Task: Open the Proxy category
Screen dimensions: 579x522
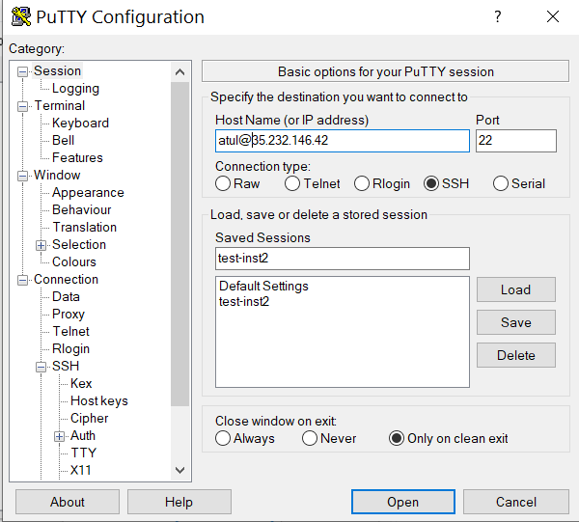Action: point(69,315)
